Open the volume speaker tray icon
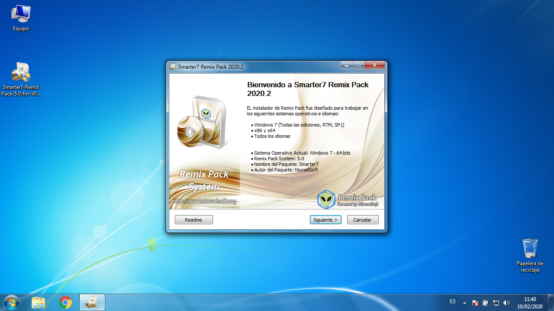The height and width of the screenshot is (311, 554). 506,303
